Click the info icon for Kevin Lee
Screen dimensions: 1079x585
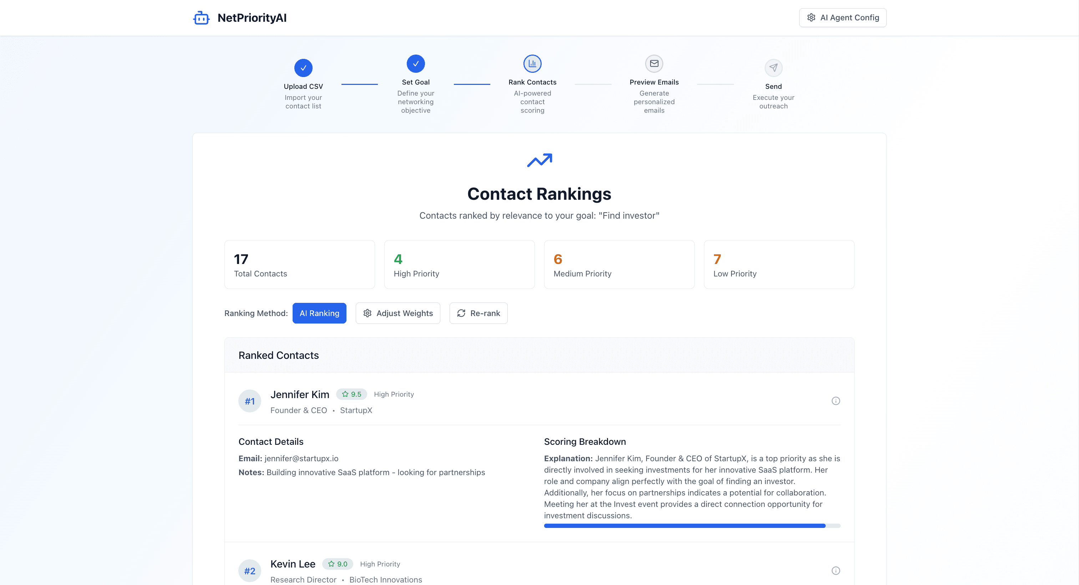[x=836, y=570]
